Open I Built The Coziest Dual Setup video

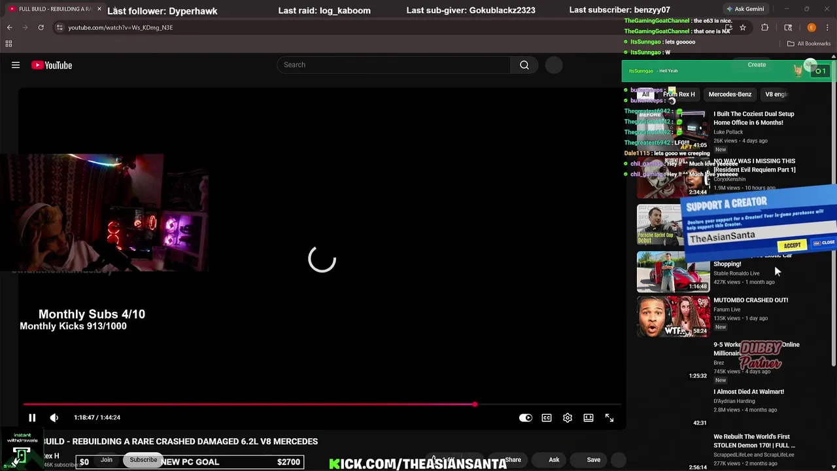click(x=753, y=118)
